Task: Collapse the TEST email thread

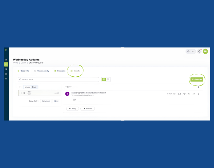Action: [199, 87]
